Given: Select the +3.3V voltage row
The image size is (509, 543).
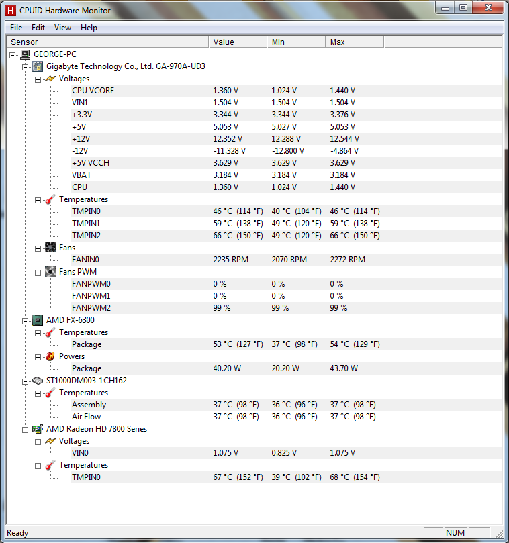Looking at the screenshot, I should [x=287, y=115].
